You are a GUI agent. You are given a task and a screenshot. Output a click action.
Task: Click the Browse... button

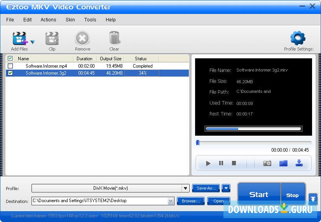(x=191, y=201)
